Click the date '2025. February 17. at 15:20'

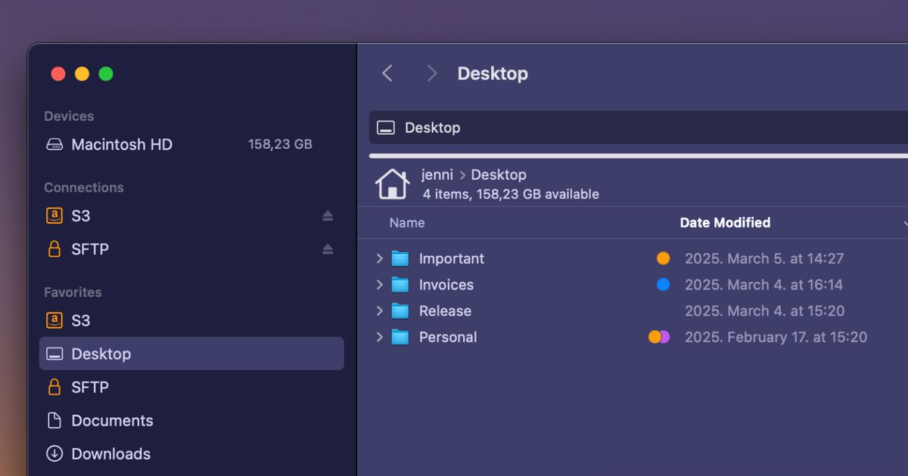[x=776, y=337]
